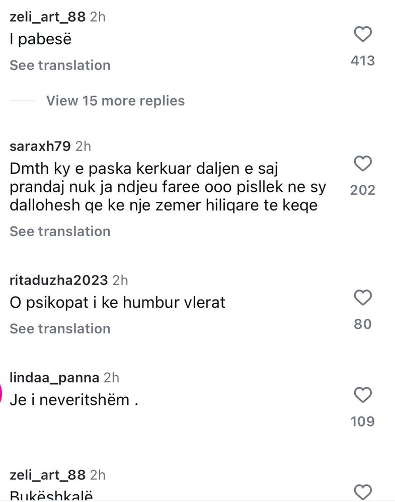The width and height of the screenshot is (395, 502).
Task: View the 202 likes on saraxh79's comment
Action: pyautogui.click(x=363, y=190)
